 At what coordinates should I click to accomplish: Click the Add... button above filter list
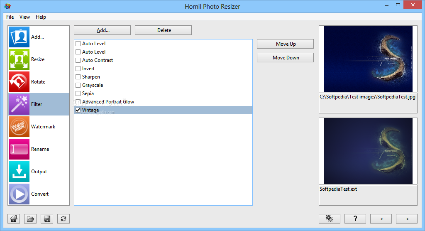pyautogui.click(x=102, y=30)
